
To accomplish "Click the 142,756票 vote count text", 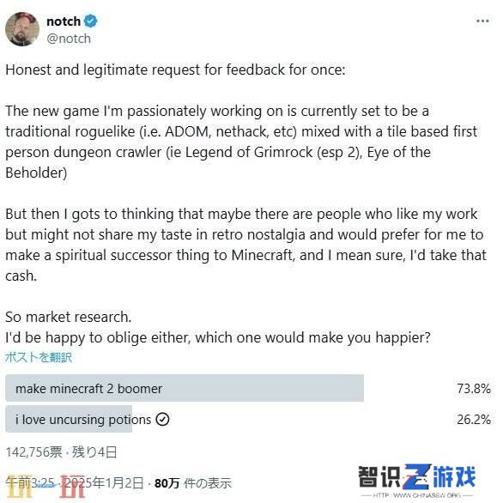I will (33, 452).
